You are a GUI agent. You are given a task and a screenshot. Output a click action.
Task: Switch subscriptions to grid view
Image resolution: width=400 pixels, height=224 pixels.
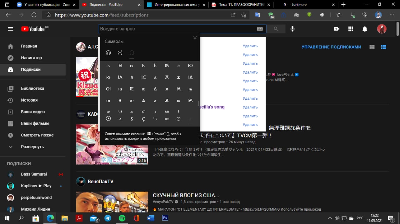[372, 47]
